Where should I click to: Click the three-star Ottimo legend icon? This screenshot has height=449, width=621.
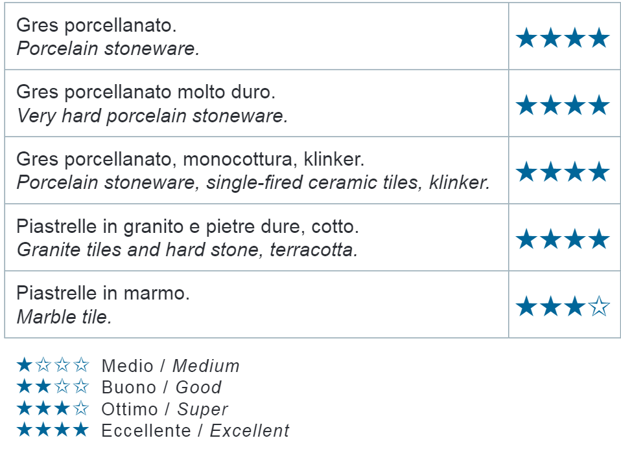click(53, 408)
